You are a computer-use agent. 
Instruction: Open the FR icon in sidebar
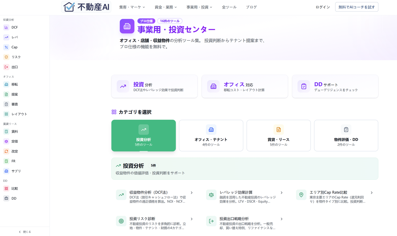(x=6, y=161)
